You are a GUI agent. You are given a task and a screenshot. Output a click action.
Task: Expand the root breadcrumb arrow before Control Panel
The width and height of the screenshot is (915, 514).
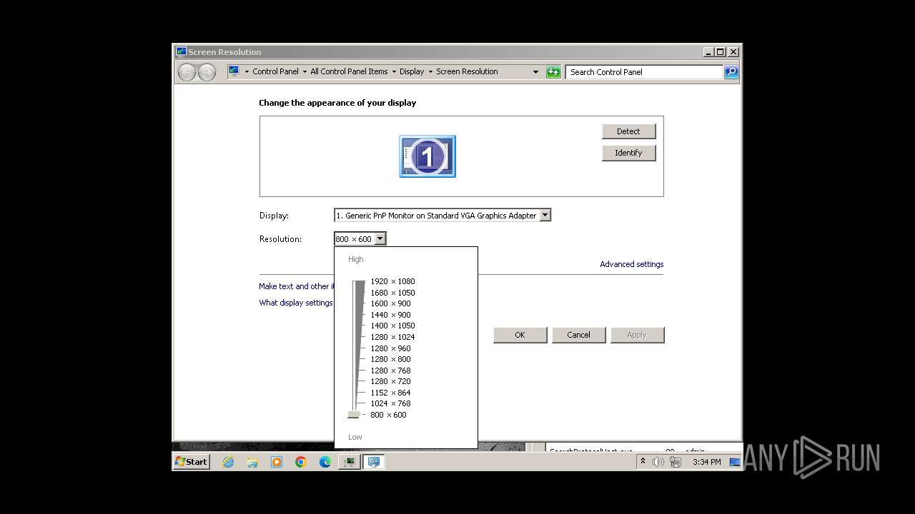coord(247,72)
